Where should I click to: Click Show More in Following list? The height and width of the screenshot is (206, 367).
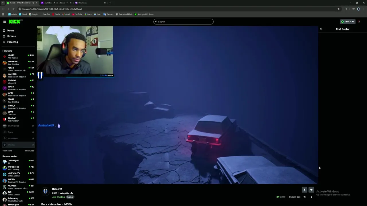7,151
